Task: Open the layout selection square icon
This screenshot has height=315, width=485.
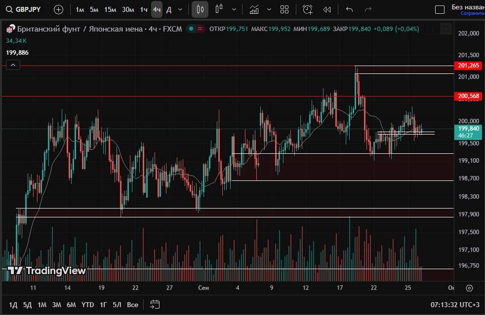Action: [439, 9]
